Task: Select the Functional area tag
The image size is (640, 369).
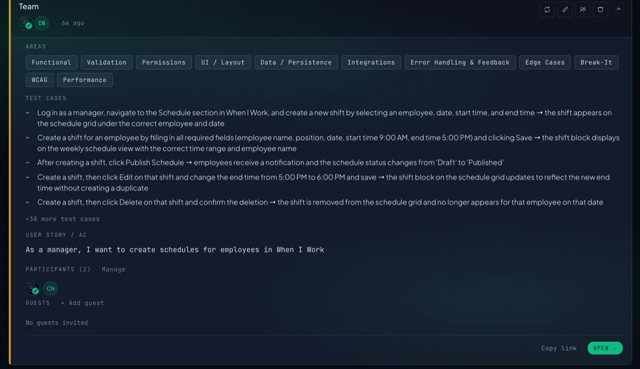Action: 52,62
